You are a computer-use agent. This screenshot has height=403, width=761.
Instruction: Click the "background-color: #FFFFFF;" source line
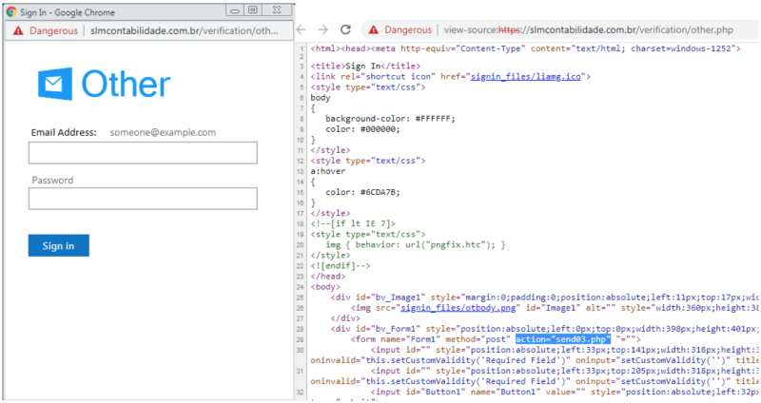[x=390, y=118]
